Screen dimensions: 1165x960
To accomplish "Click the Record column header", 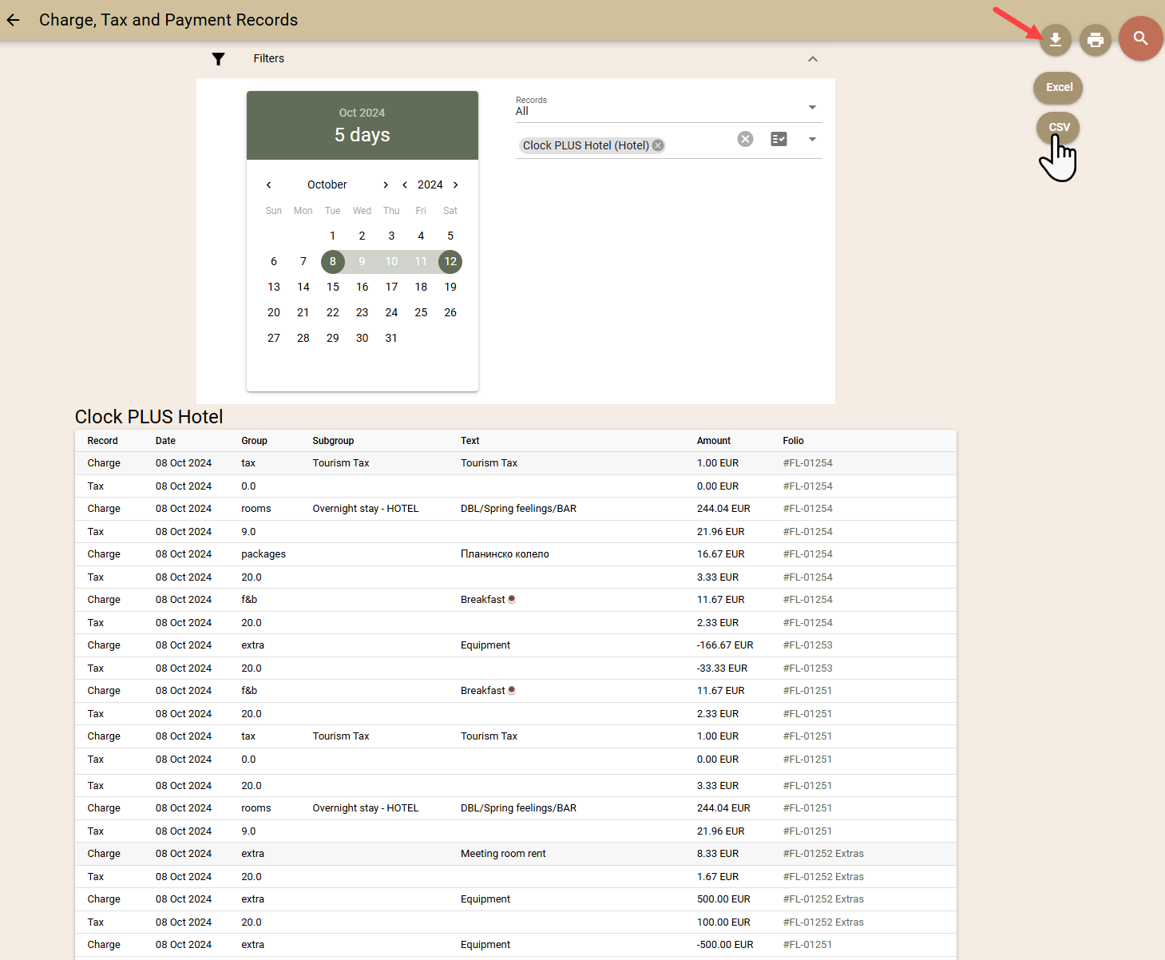I will tap(102, 441).
